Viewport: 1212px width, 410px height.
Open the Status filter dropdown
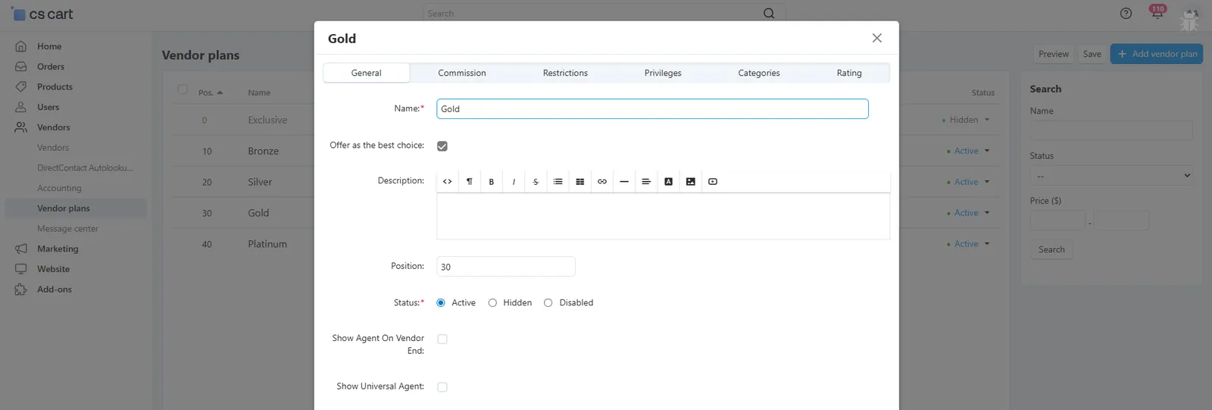pyautogui.click(x=1111, y=176)
